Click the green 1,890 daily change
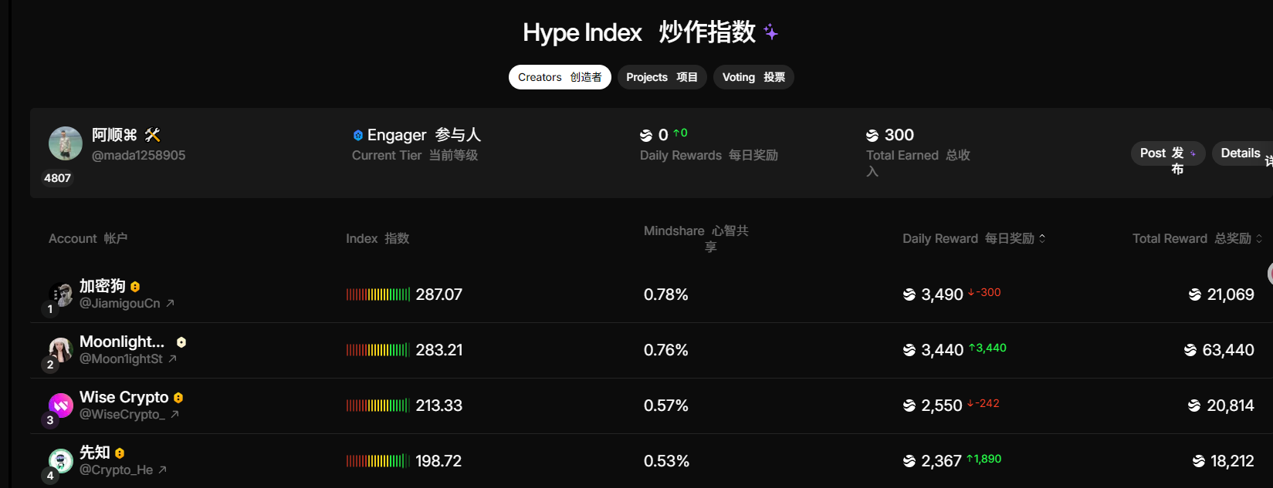Viewport: 1273px width, 488px height. [984, 459]
